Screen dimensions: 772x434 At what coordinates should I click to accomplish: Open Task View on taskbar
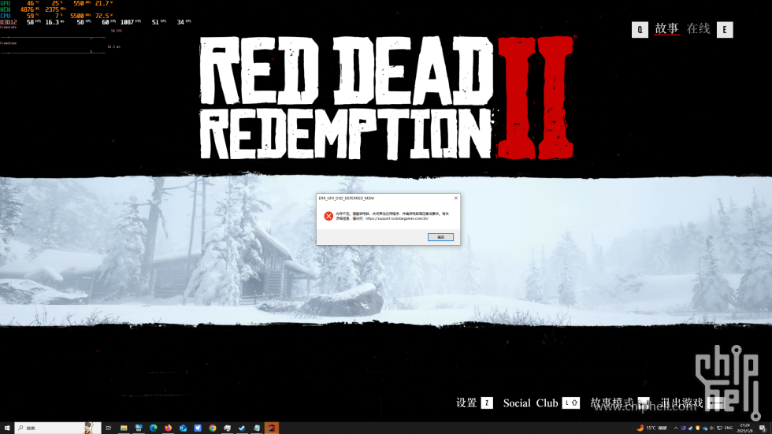point(109,428)
